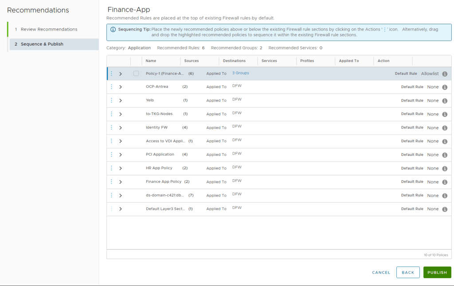
Task: Click info icon on Policy-1 Allowlist row
Action: coord(445,74)
